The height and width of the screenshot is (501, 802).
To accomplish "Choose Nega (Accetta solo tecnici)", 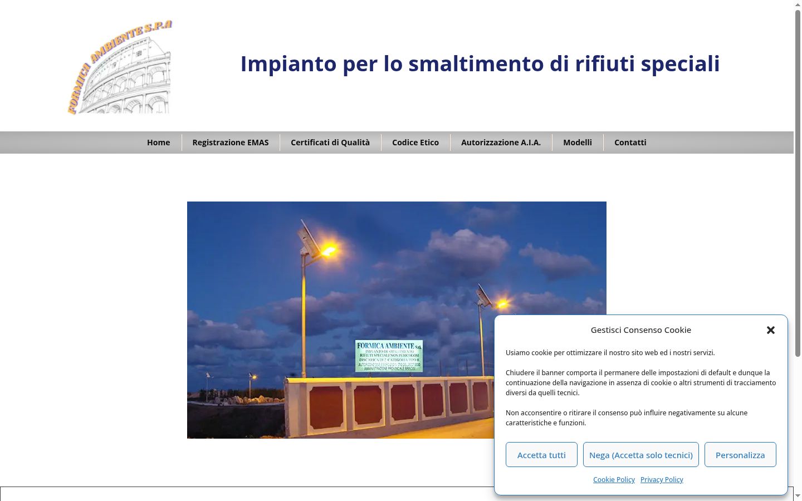I will (x=641, y=455).
